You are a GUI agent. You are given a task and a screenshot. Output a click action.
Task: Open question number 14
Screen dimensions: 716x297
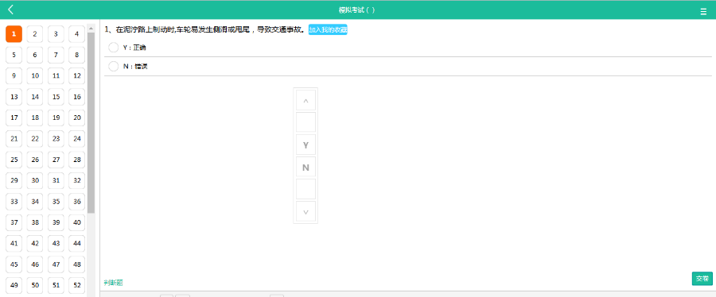(x=35, y=97)
